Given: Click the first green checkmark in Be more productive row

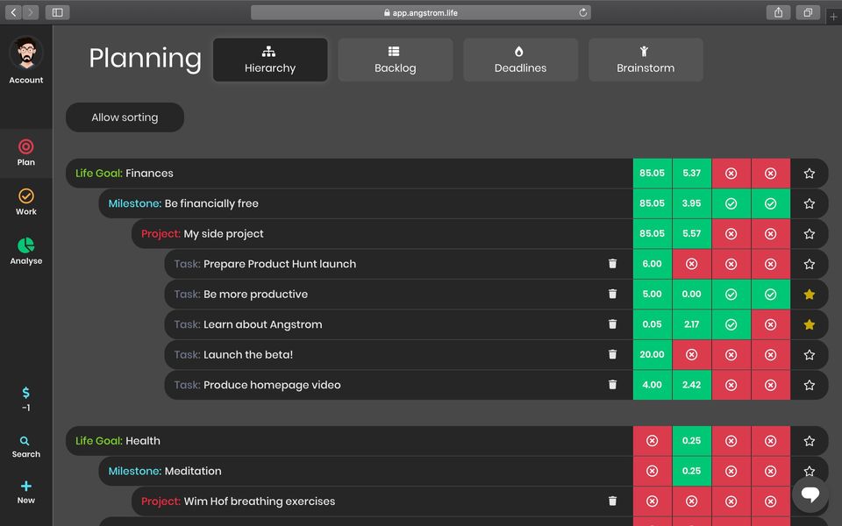Looking at the screenshot, I should click(731, 295).
